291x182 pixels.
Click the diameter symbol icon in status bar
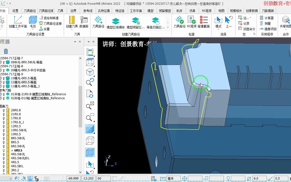coord(249,178)
